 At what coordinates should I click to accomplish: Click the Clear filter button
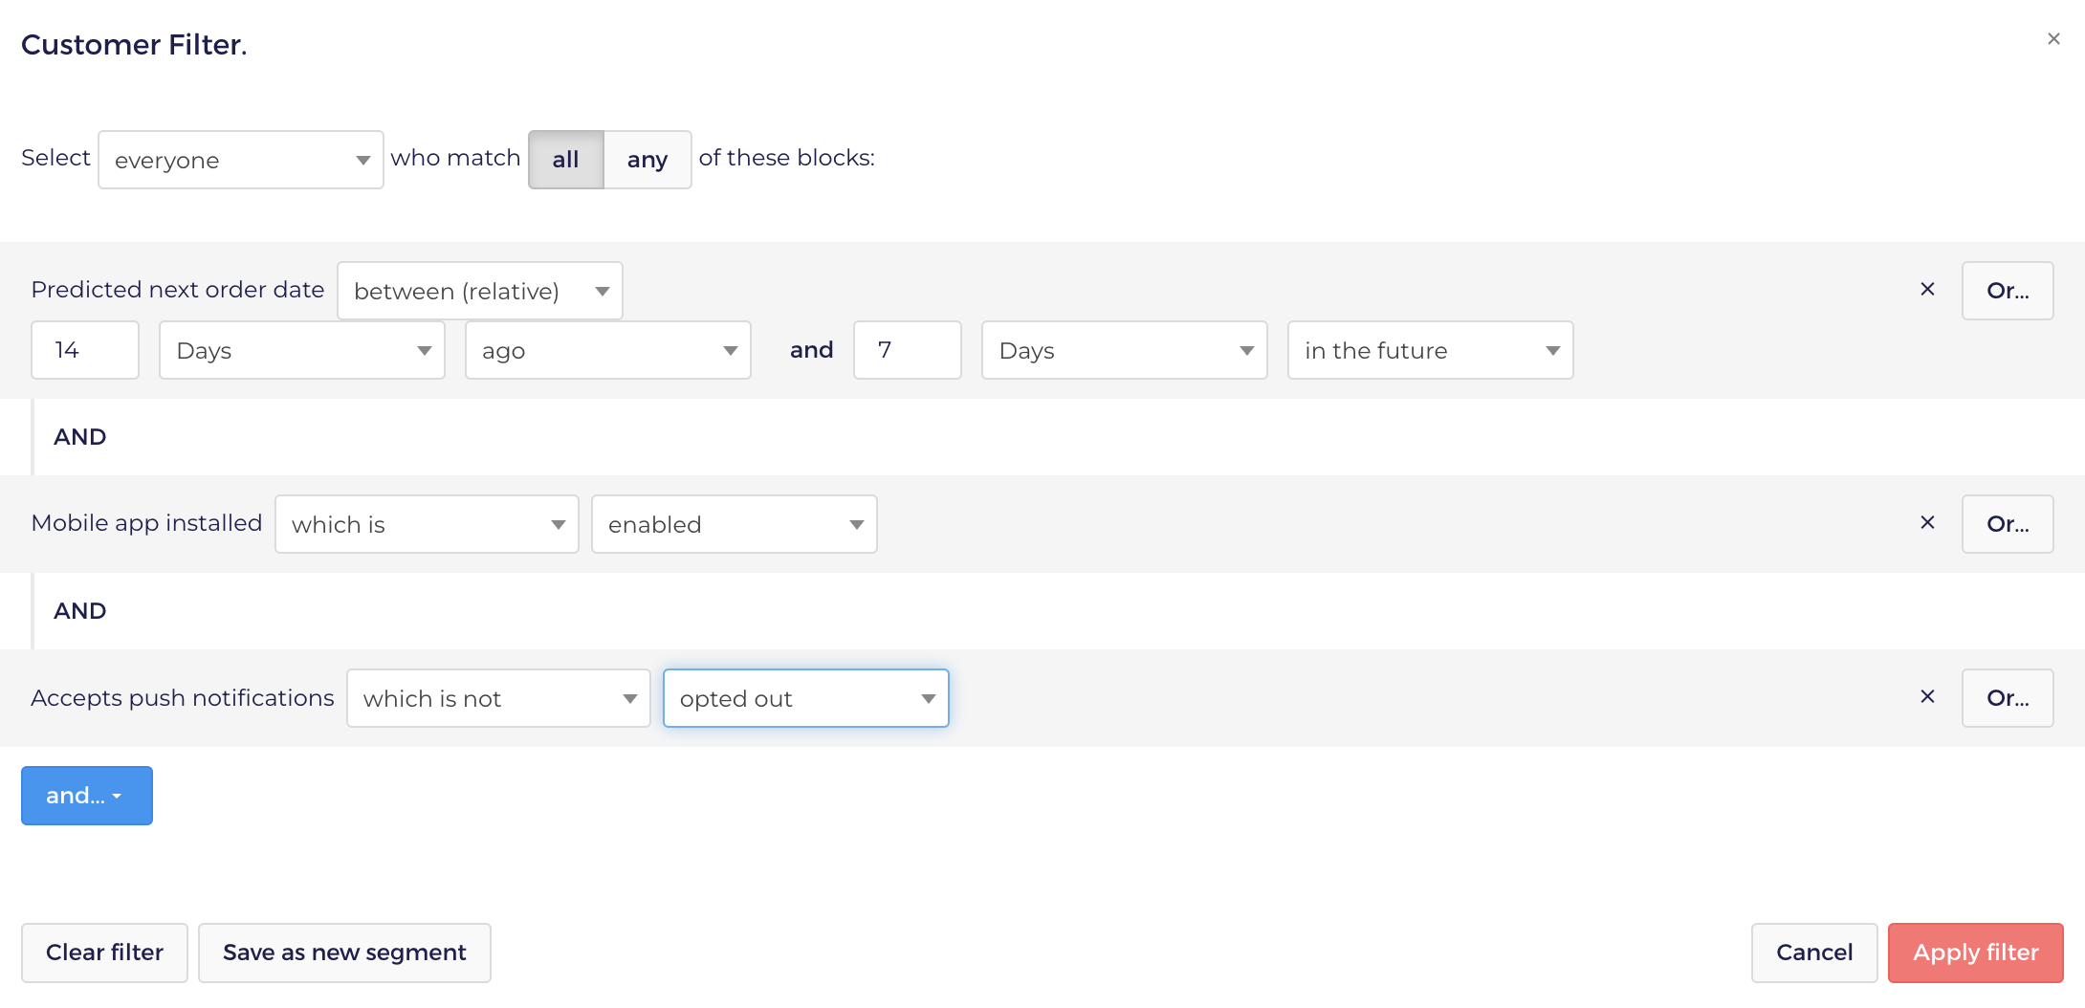[x=104, y=953]
